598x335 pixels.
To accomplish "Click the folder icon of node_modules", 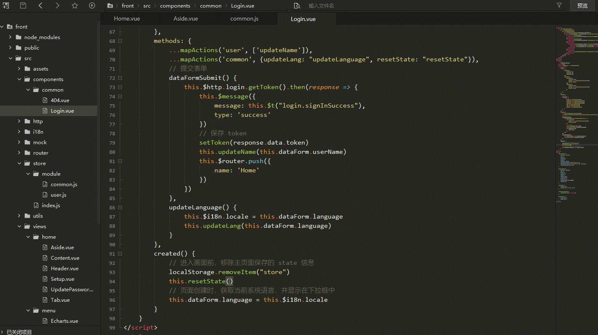I will click(18, 37).
